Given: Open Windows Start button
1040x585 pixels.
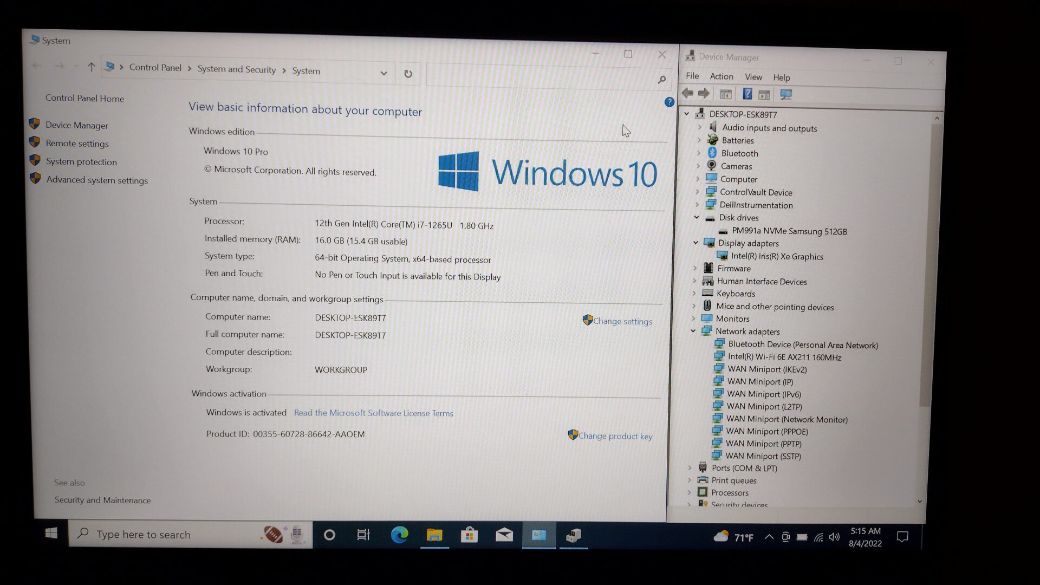Looking at the screenshot, I should pyautogui.click(x=51, y=534).
